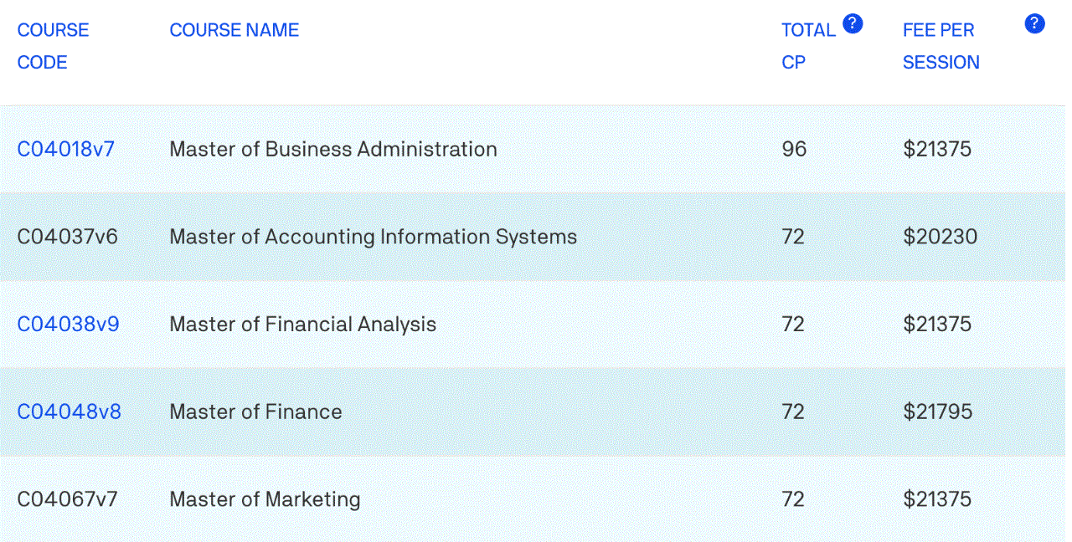1072x542 pixels.
Task: Click the help icon beside Total CP
Action: [853, 23]
